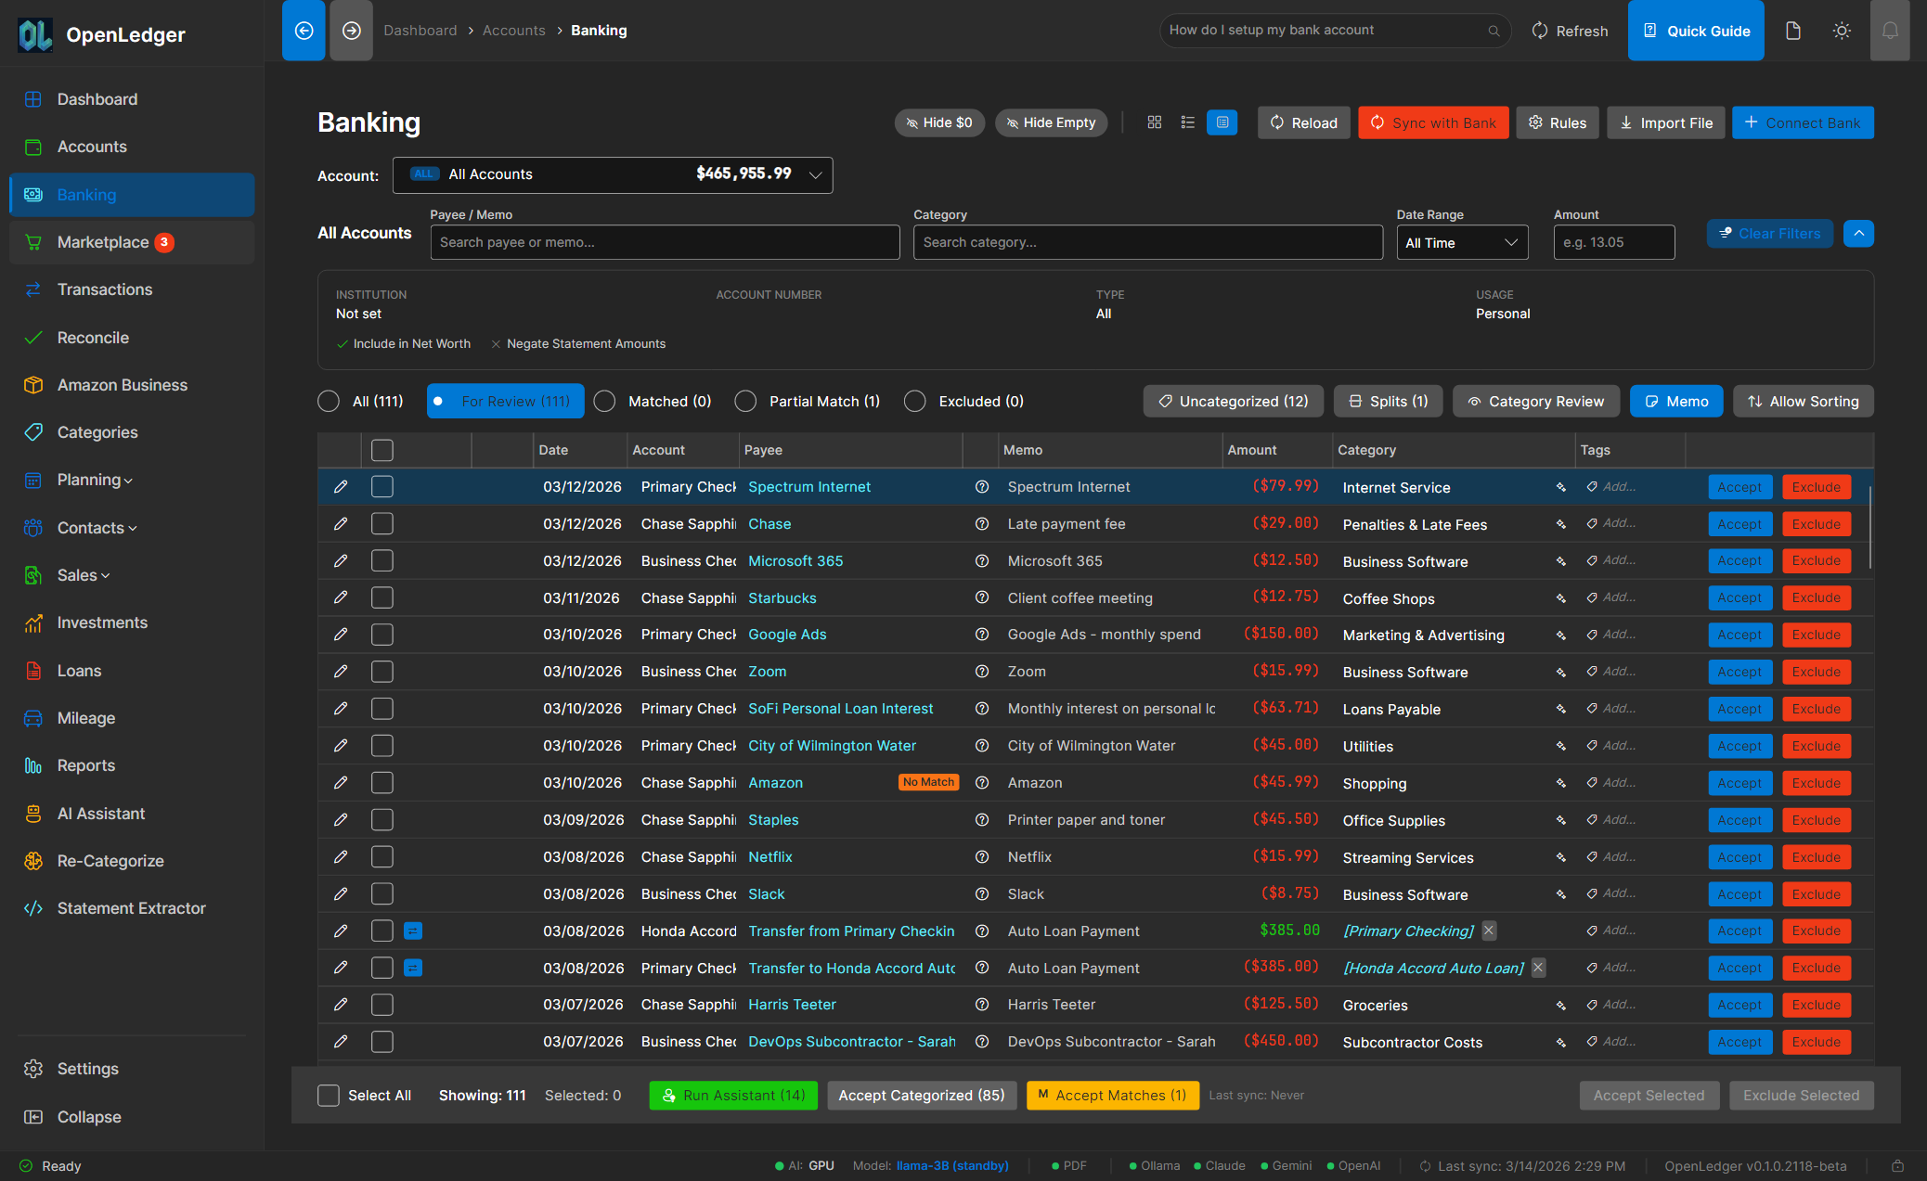Toggle light mode with the sun icon
1927x1181 pixels.
[x=1842, y=30]
